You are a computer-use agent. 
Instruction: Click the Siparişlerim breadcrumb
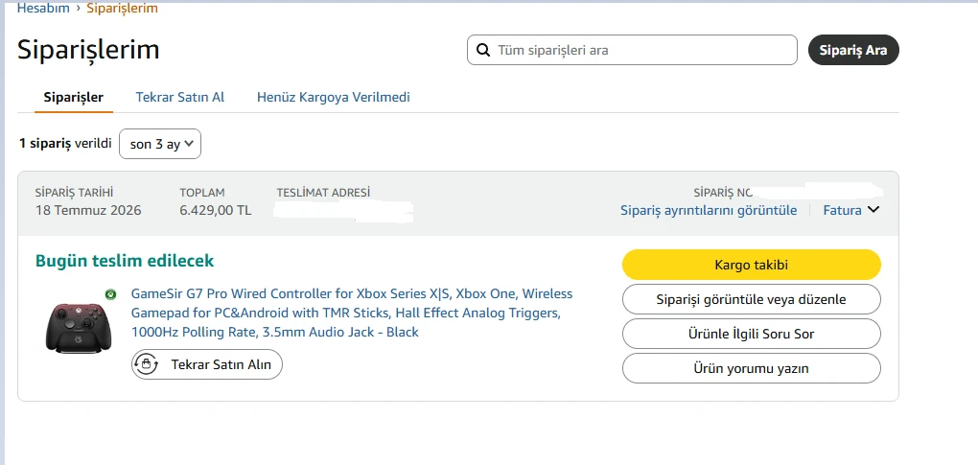click(x=123, y=8)
